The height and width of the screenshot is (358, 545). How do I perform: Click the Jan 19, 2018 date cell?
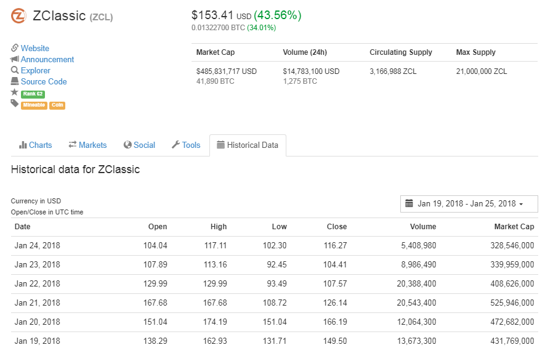[37, 341]
